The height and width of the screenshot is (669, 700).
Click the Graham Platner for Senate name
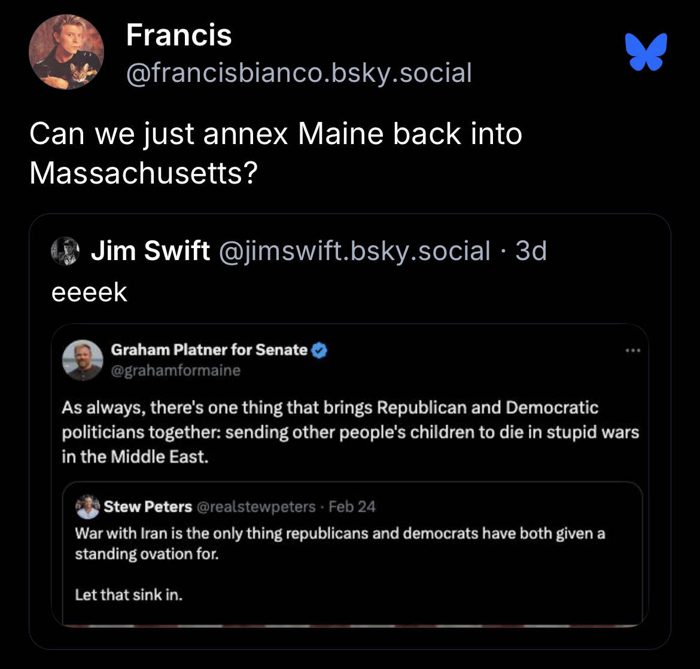tap(209, 350)
